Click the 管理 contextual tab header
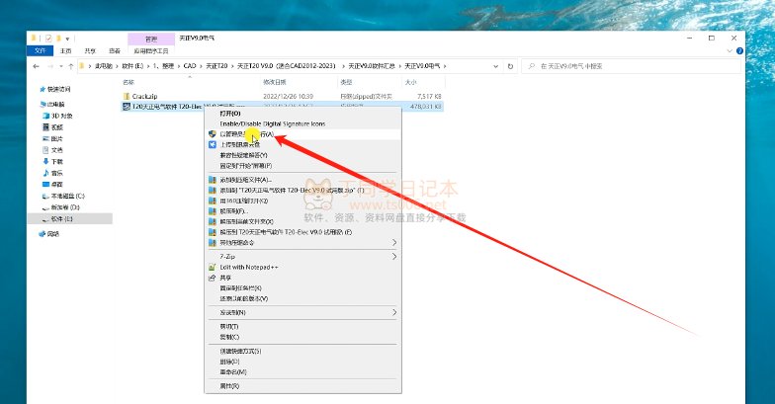The width and height of the screenshot is (775, 404). (151, 39)
